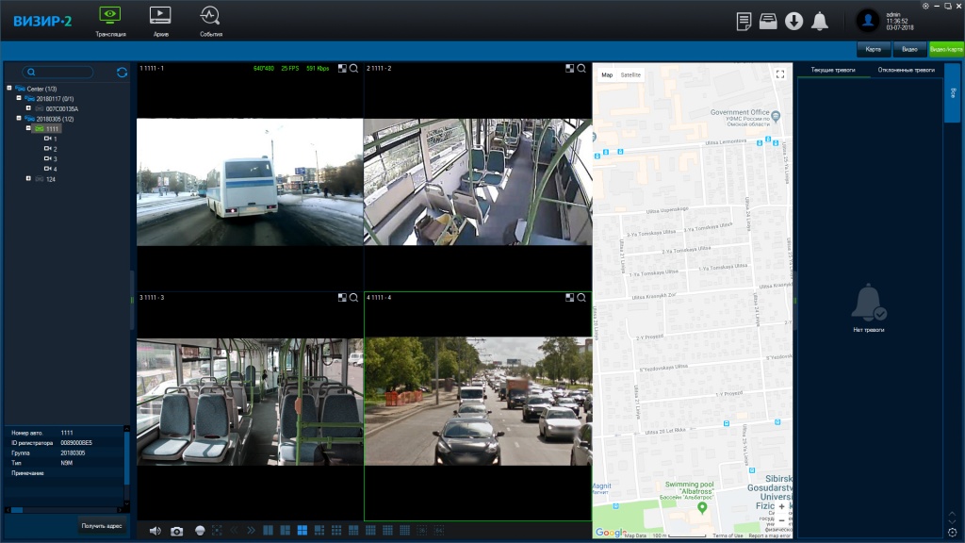This screenshot has width=965, height=543.
Task: Zoom into camera feed 1111 - 2
Action: tap(581, 69)
